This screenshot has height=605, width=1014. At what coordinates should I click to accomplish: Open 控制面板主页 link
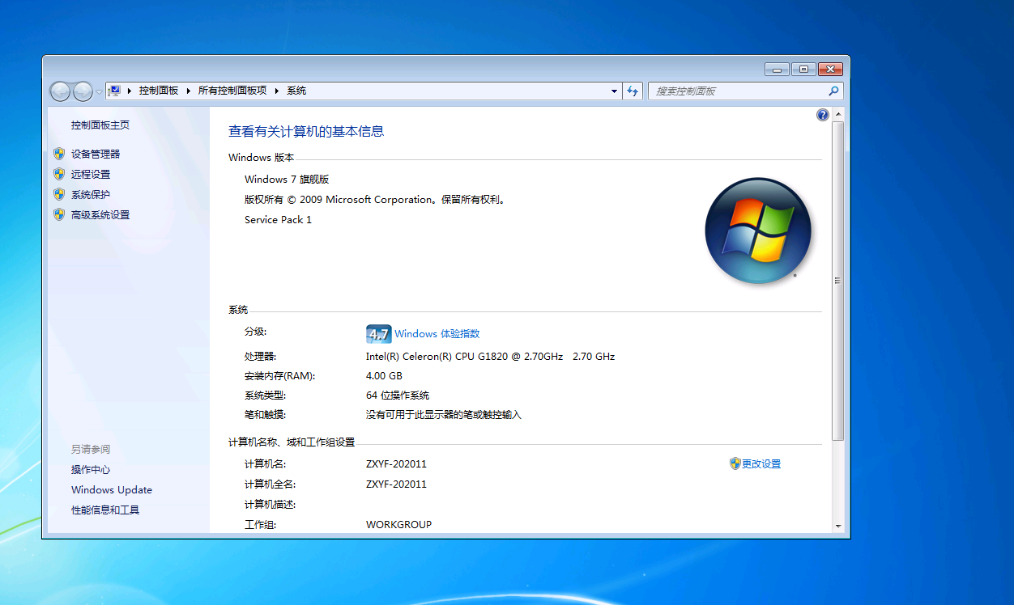(100, 125)
